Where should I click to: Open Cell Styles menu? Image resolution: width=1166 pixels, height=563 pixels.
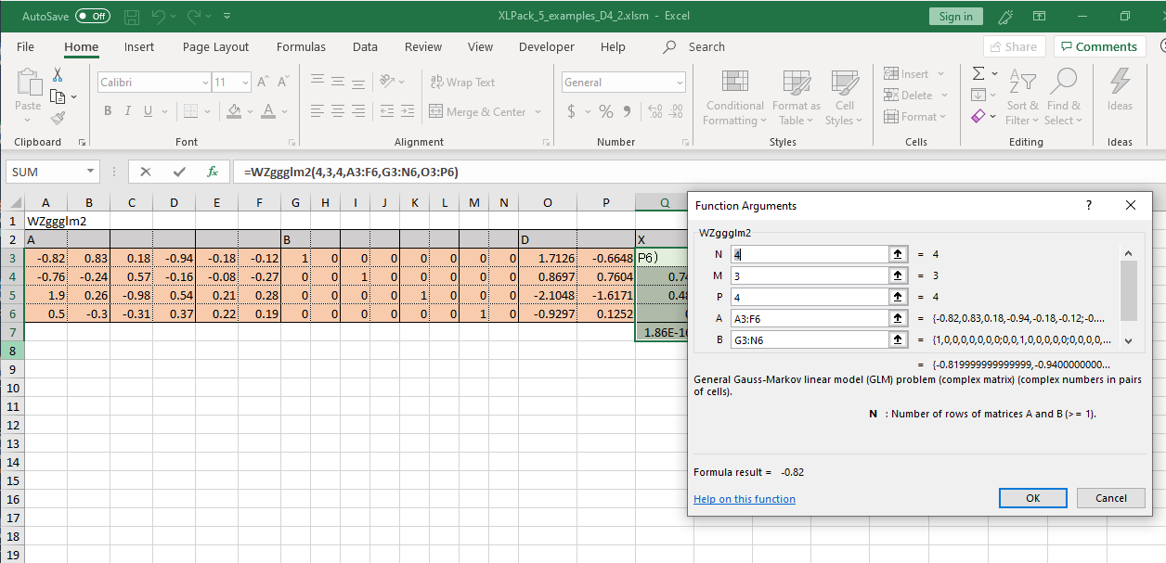coord(844,97)
